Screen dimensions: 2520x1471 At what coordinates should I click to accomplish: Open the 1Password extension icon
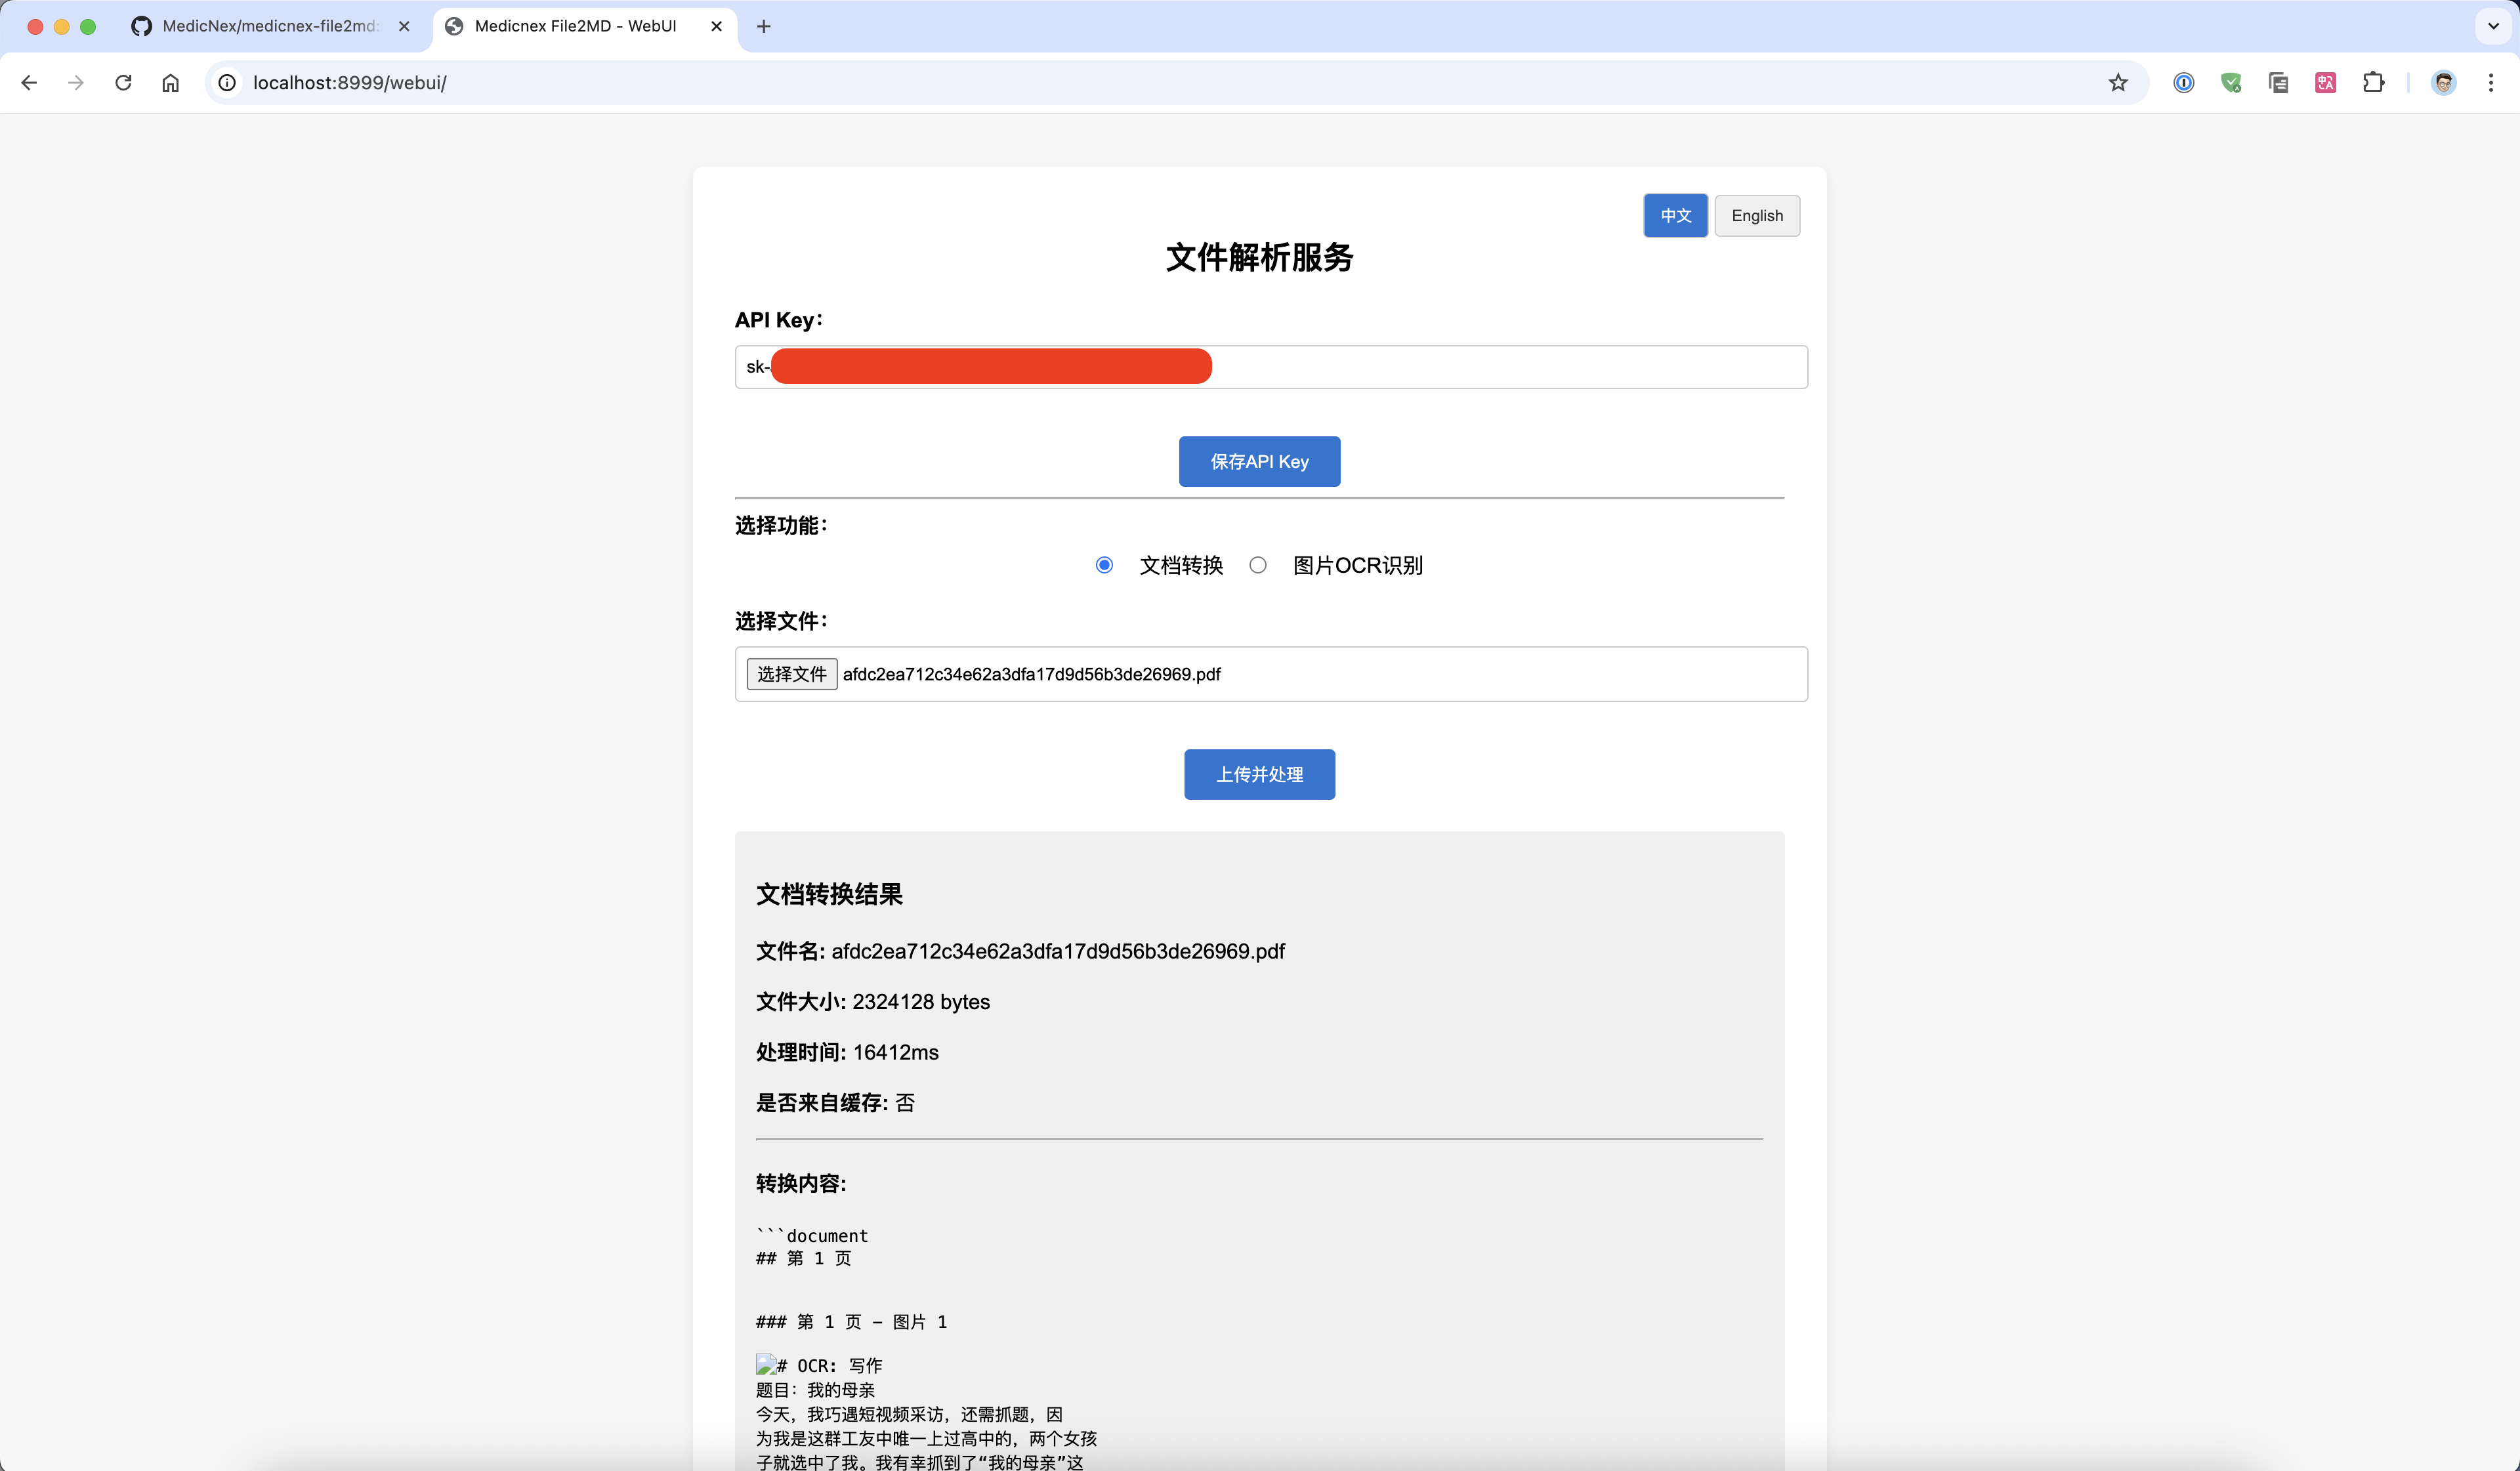(x=2184, y=83)
